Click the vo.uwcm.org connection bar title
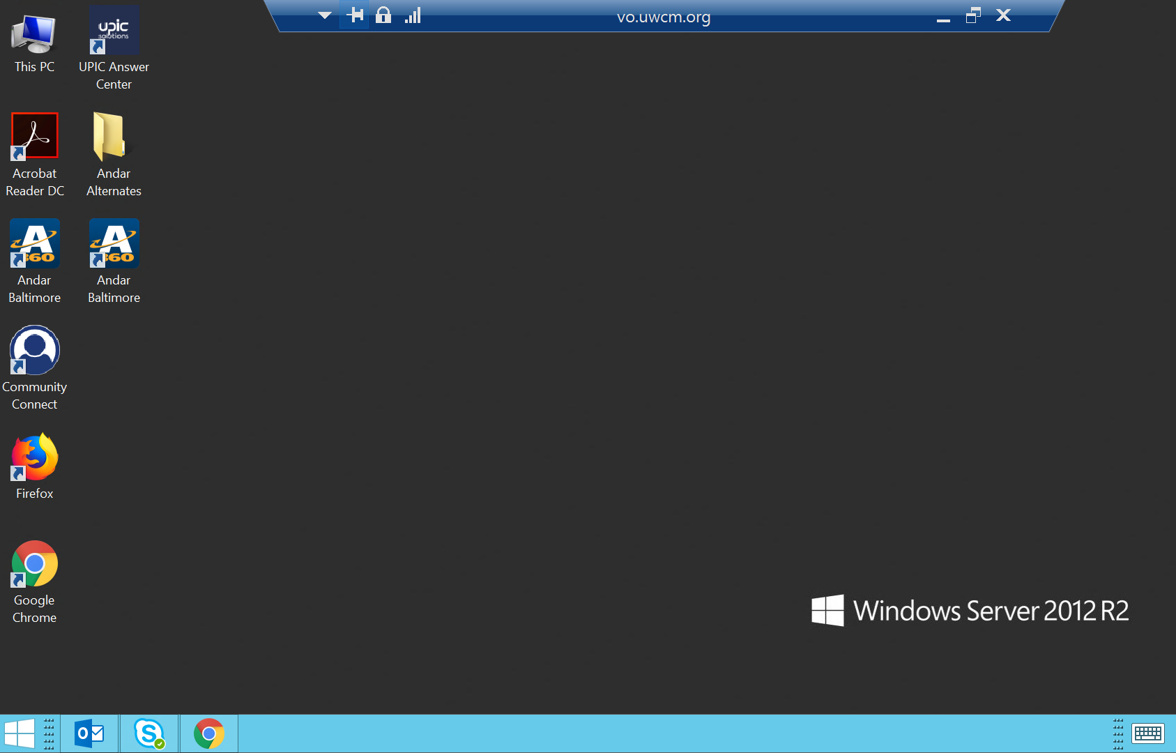 [x=663, y=17]
